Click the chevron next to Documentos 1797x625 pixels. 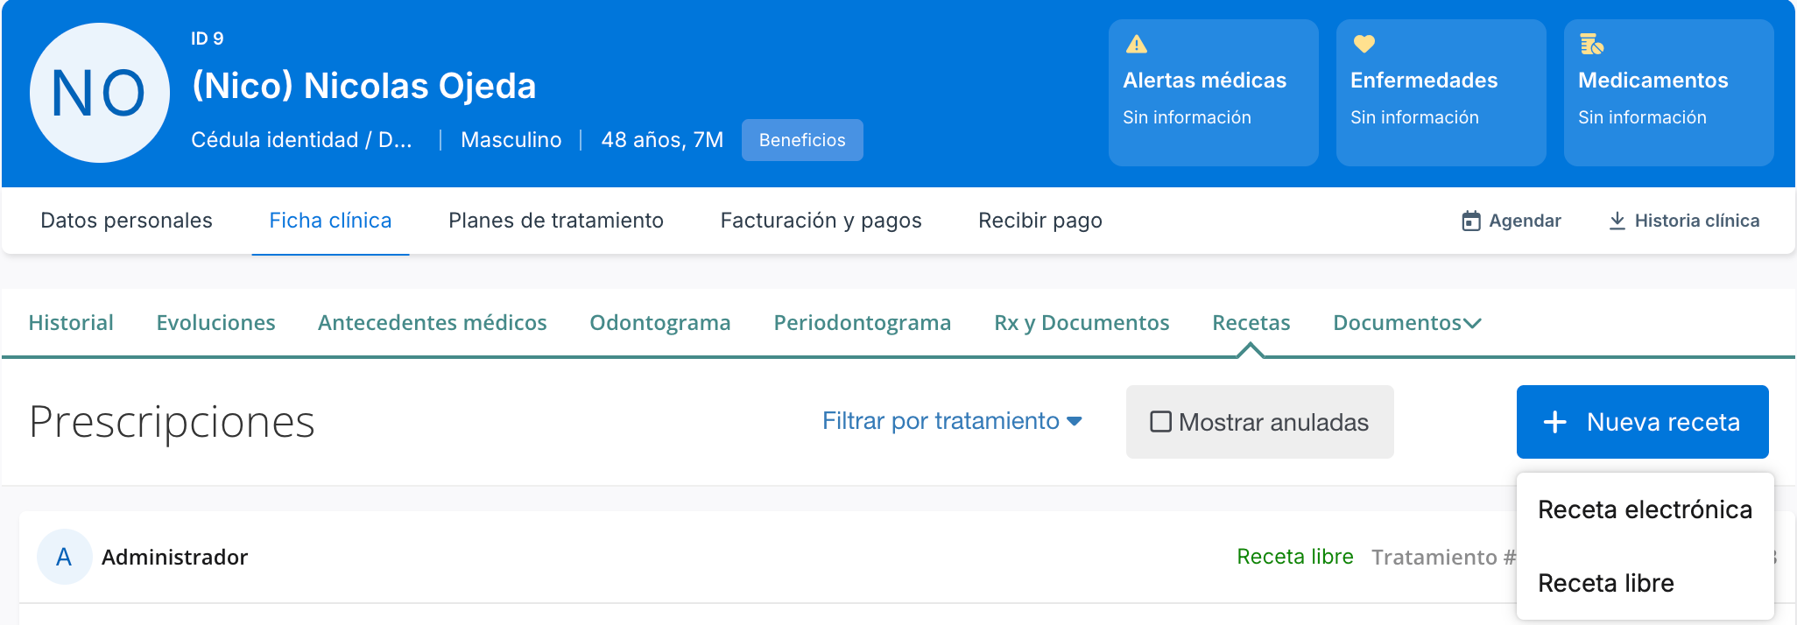point(1473,324)
